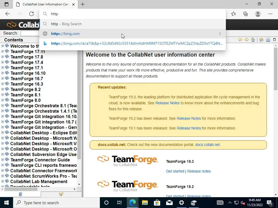Open TeamForge CLI reports framework topic
Screen dimensions: 278x208
click(x=44, y=165)
